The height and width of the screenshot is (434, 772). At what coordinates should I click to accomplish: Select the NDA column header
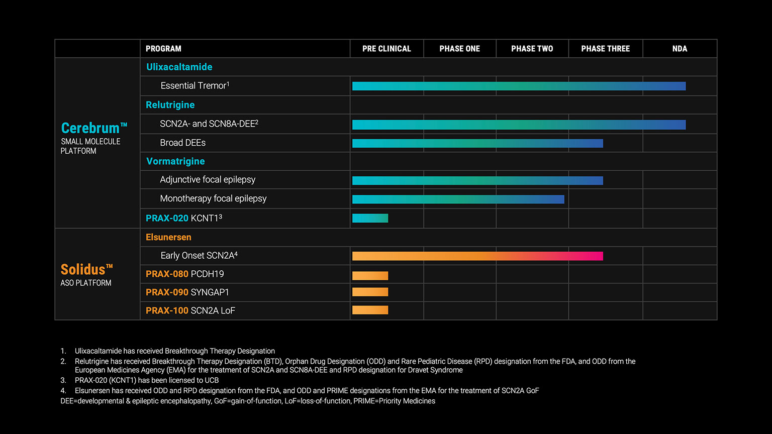point(680,49)
